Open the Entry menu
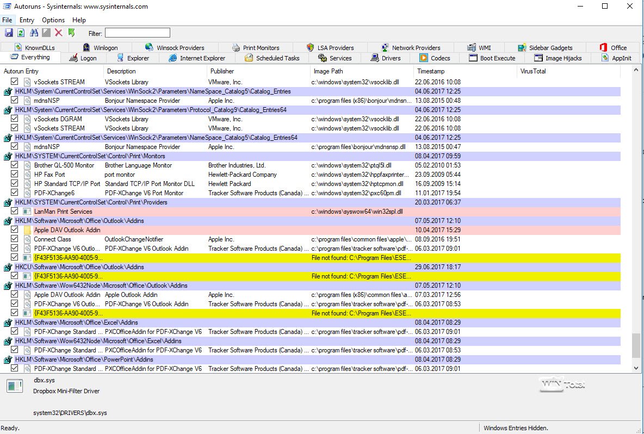Viewport: 644px width, 434px height. (27, 20)
